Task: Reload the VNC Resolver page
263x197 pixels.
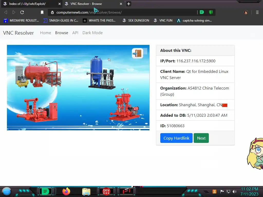Action: 22,12
